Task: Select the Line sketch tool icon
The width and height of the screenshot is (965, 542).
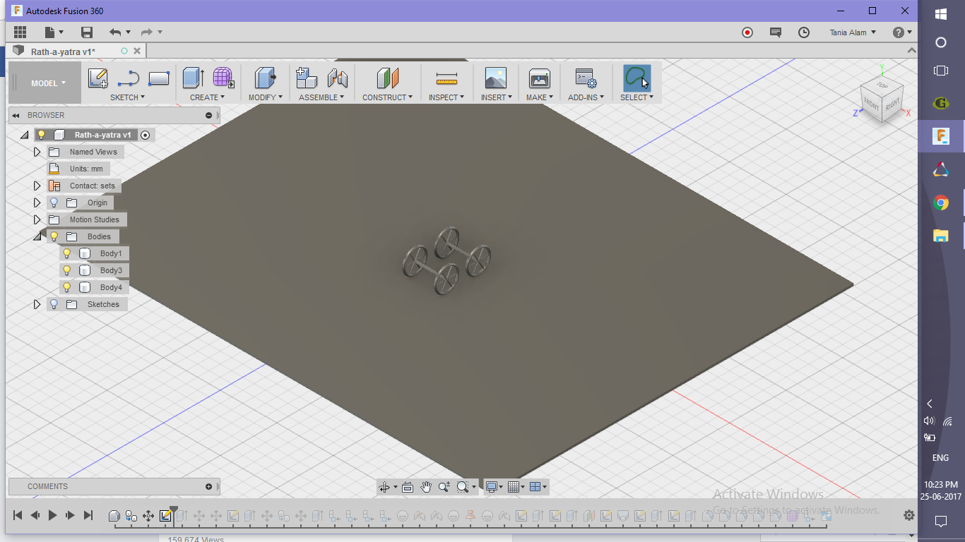Action: [x=129, y=78]
